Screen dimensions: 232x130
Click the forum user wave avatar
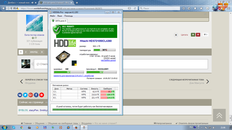click(x=34, y=23)
